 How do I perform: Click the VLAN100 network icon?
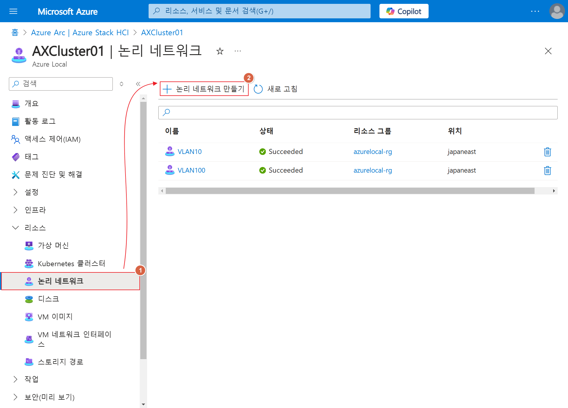pos(170,170)
